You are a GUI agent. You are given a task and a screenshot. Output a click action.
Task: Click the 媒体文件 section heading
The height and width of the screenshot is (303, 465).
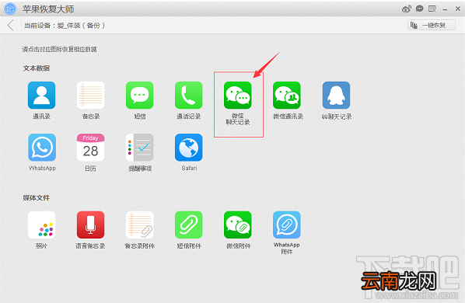(x=37, y=198)
